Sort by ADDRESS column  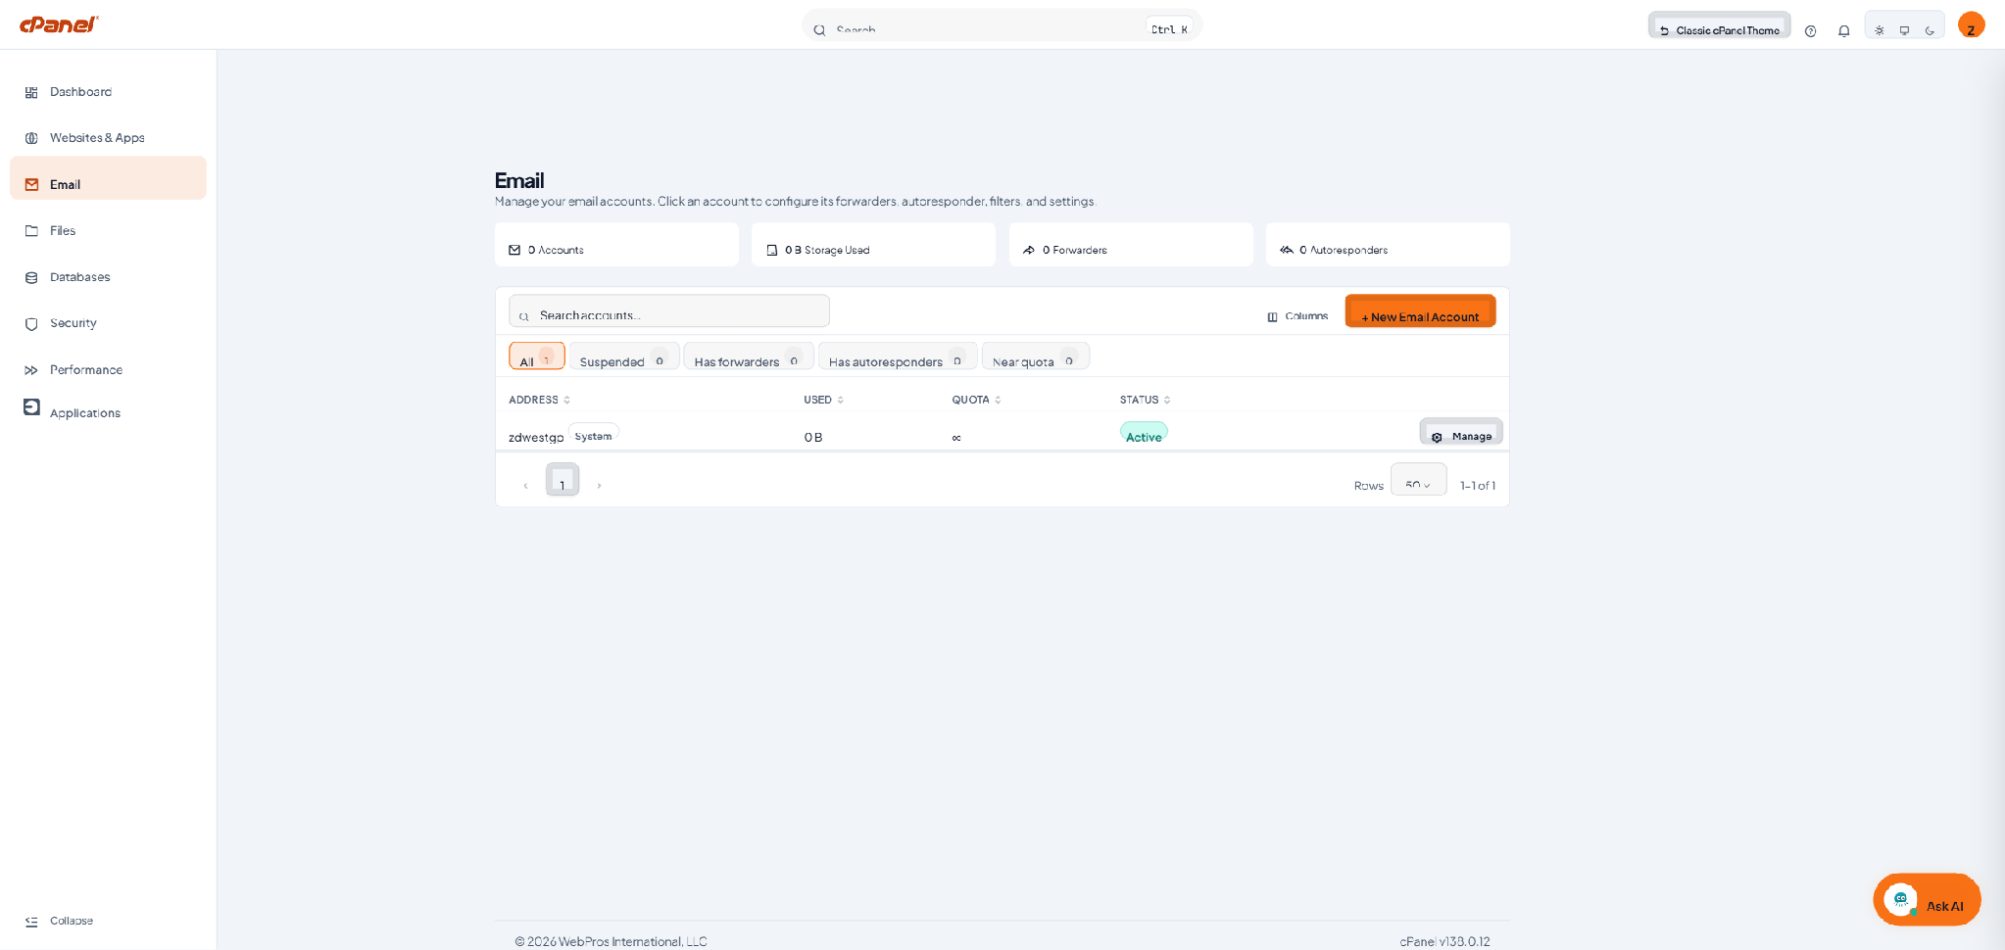click(539, 400)
